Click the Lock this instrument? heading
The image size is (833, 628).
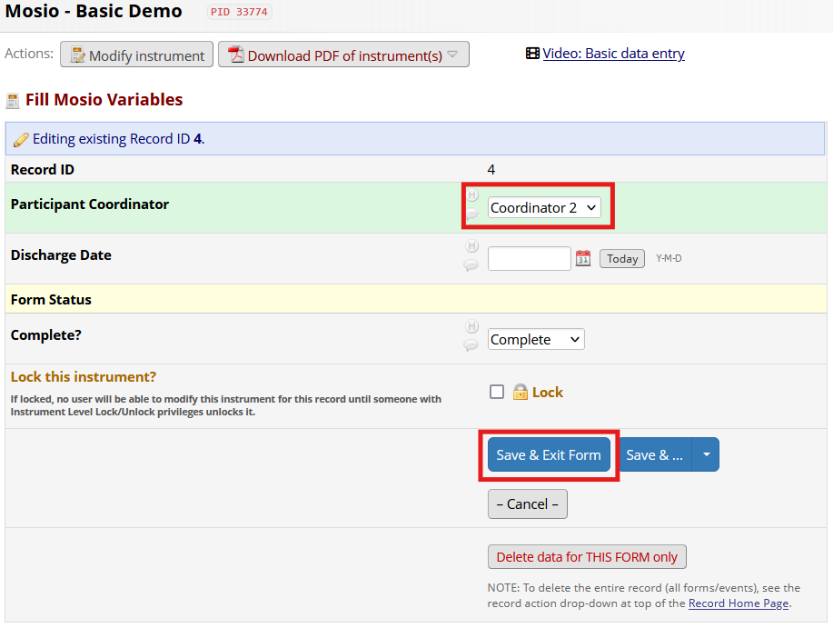(84, 376)
